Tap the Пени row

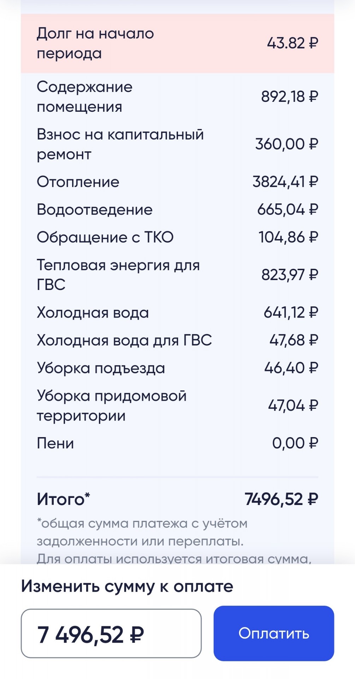pos(177,443)
